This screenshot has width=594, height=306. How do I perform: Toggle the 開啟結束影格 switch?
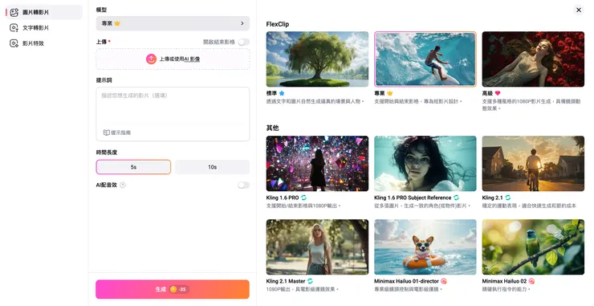click(x=243, y=42)
